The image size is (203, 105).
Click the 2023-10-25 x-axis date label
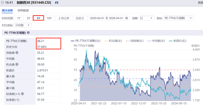coord(159,103)
